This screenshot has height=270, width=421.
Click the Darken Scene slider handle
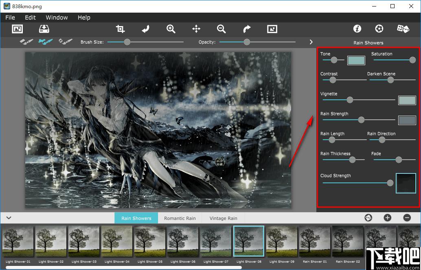[390, 80]
